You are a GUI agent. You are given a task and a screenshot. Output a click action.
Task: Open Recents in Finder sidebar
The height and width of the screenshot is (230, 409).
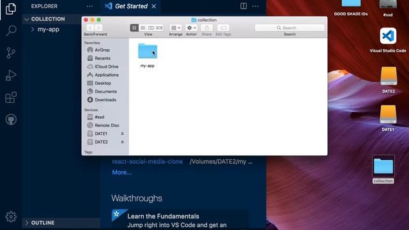pyautogui.click(x=102, y=58)
